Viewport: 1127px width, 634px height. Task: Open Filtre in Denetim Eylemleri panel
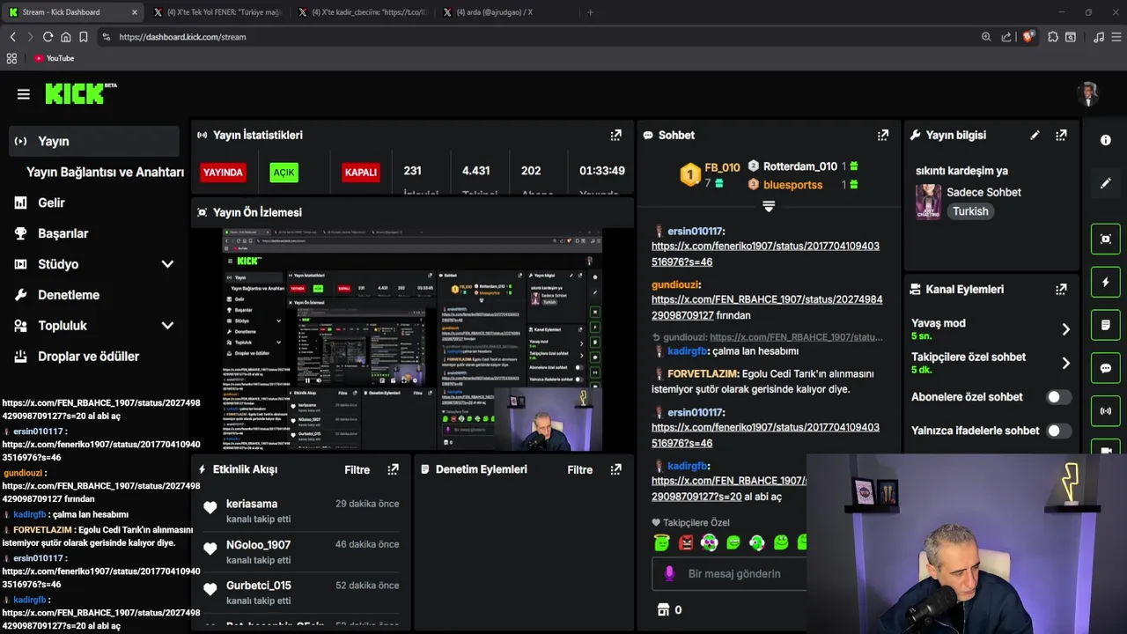coord(580,469)
